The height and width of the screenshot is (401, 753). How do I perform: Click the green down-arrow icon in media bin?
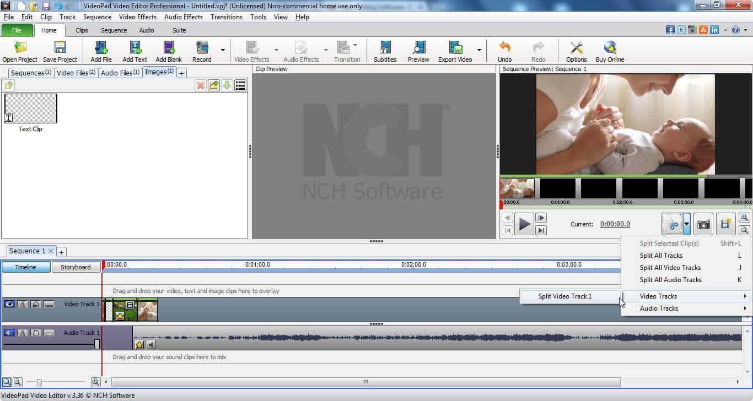click(x=227, y=85)
